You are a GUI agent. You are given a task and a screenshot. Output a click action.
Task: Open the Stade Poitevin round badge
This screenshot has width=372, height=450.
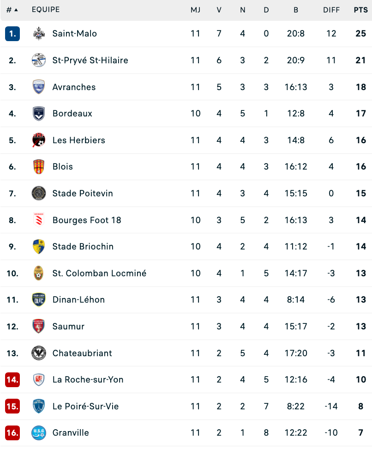point(39,193)
